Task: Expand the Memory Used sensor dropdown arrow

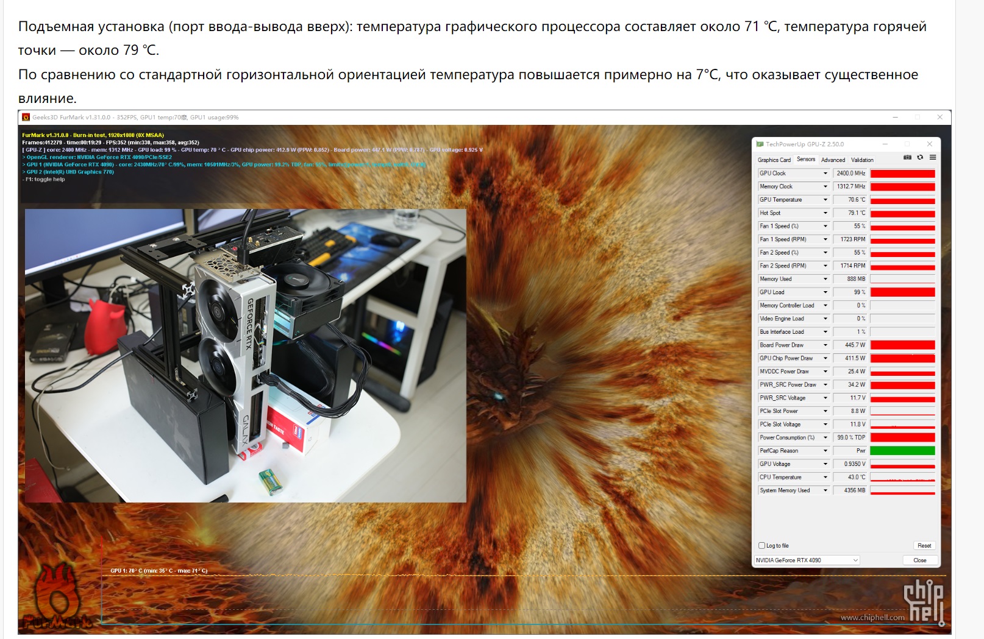Action: coord(825,279)
